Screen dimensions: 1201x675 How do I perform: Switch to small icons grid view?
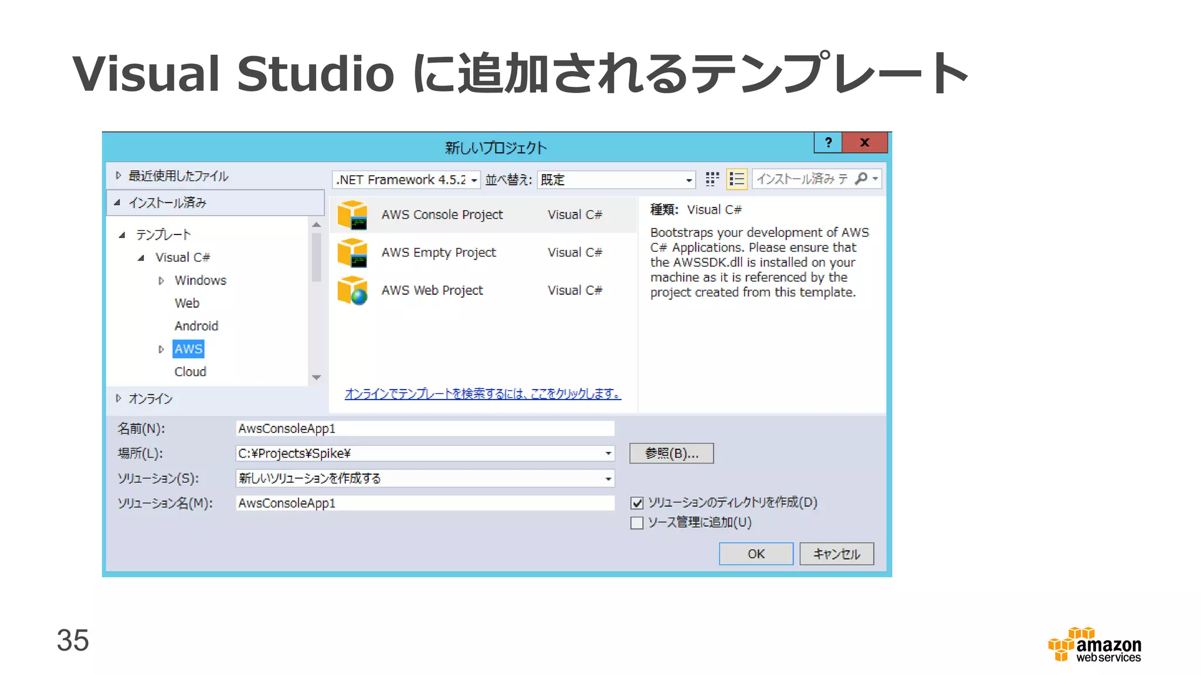tap(712, 179)
